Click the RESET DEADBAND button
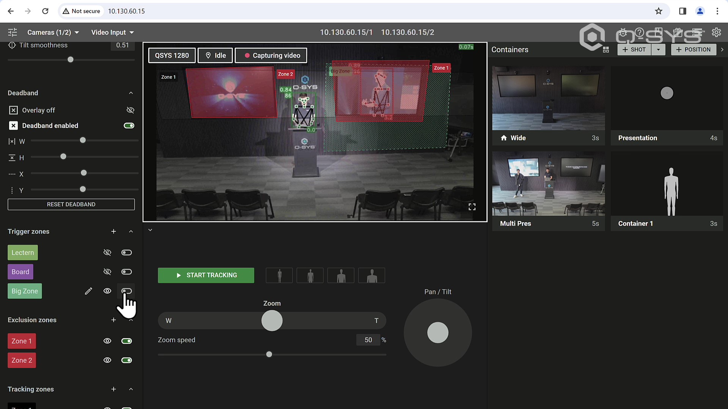The height and width of the screenshot is (409, 728). [71, 204]
